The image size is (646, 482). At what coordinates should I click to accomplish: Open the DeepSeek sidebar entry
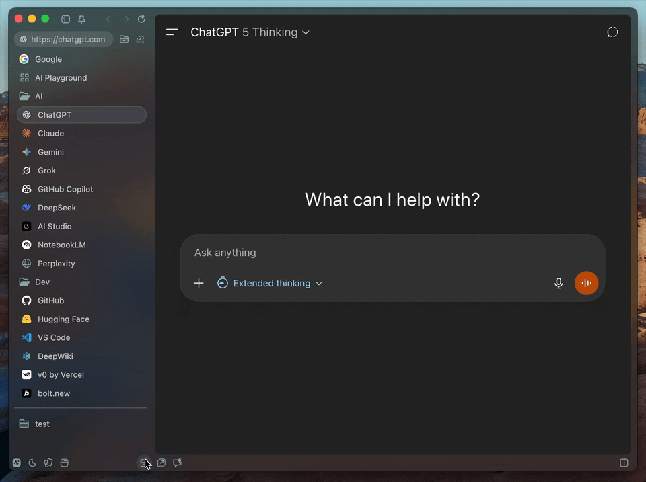(x=81, y=208)
